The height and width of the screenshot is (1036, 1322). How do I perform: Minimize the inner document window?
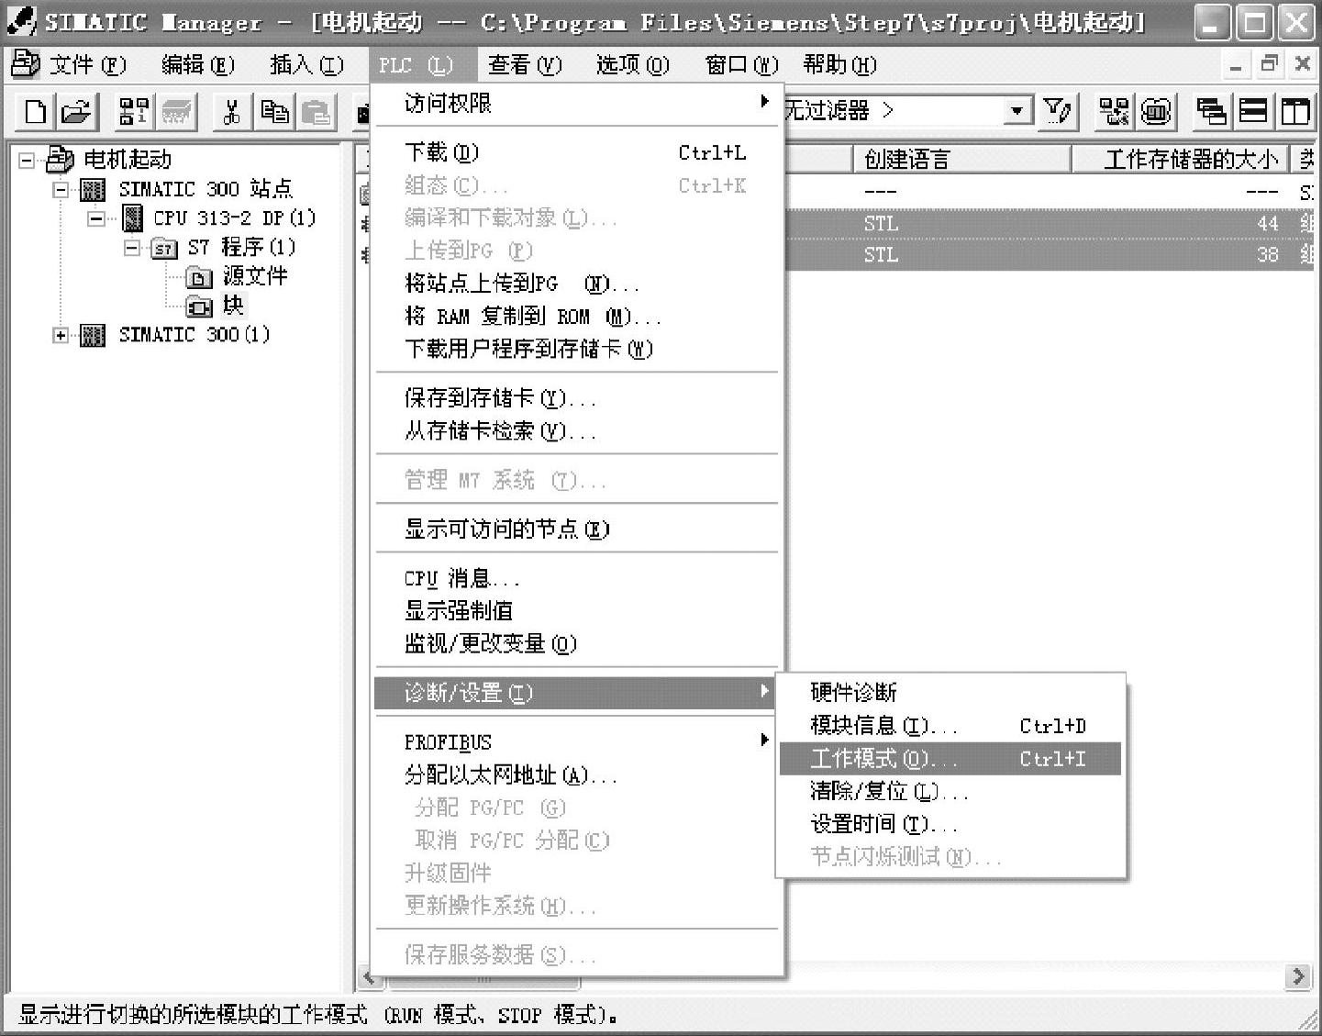[x=1237, y=65]
